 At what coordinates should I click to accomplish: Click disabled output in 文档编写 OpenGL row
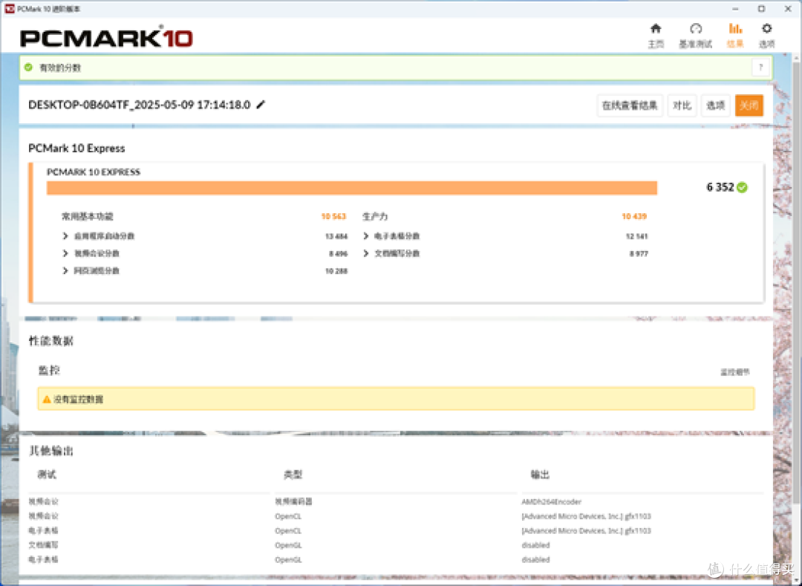535,545
